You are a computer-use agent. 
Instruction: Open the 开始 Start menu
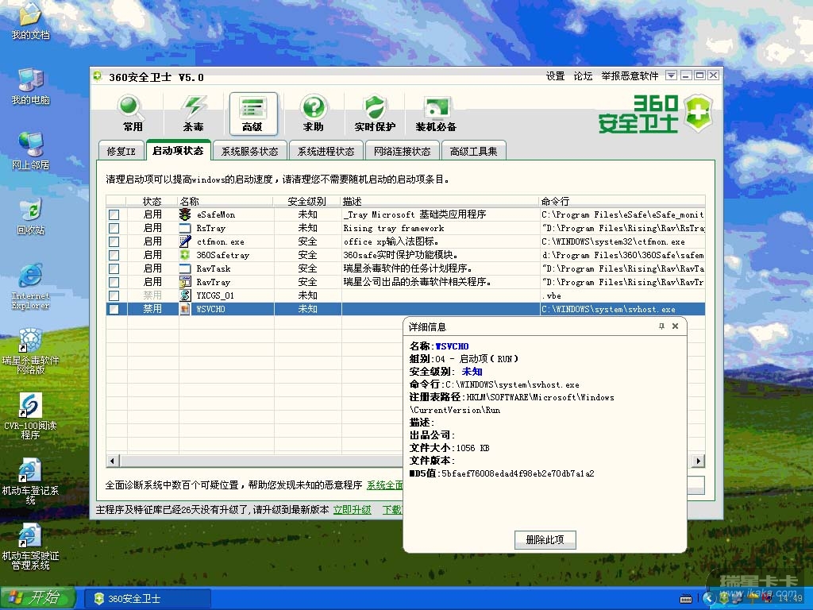coord(38,598)
